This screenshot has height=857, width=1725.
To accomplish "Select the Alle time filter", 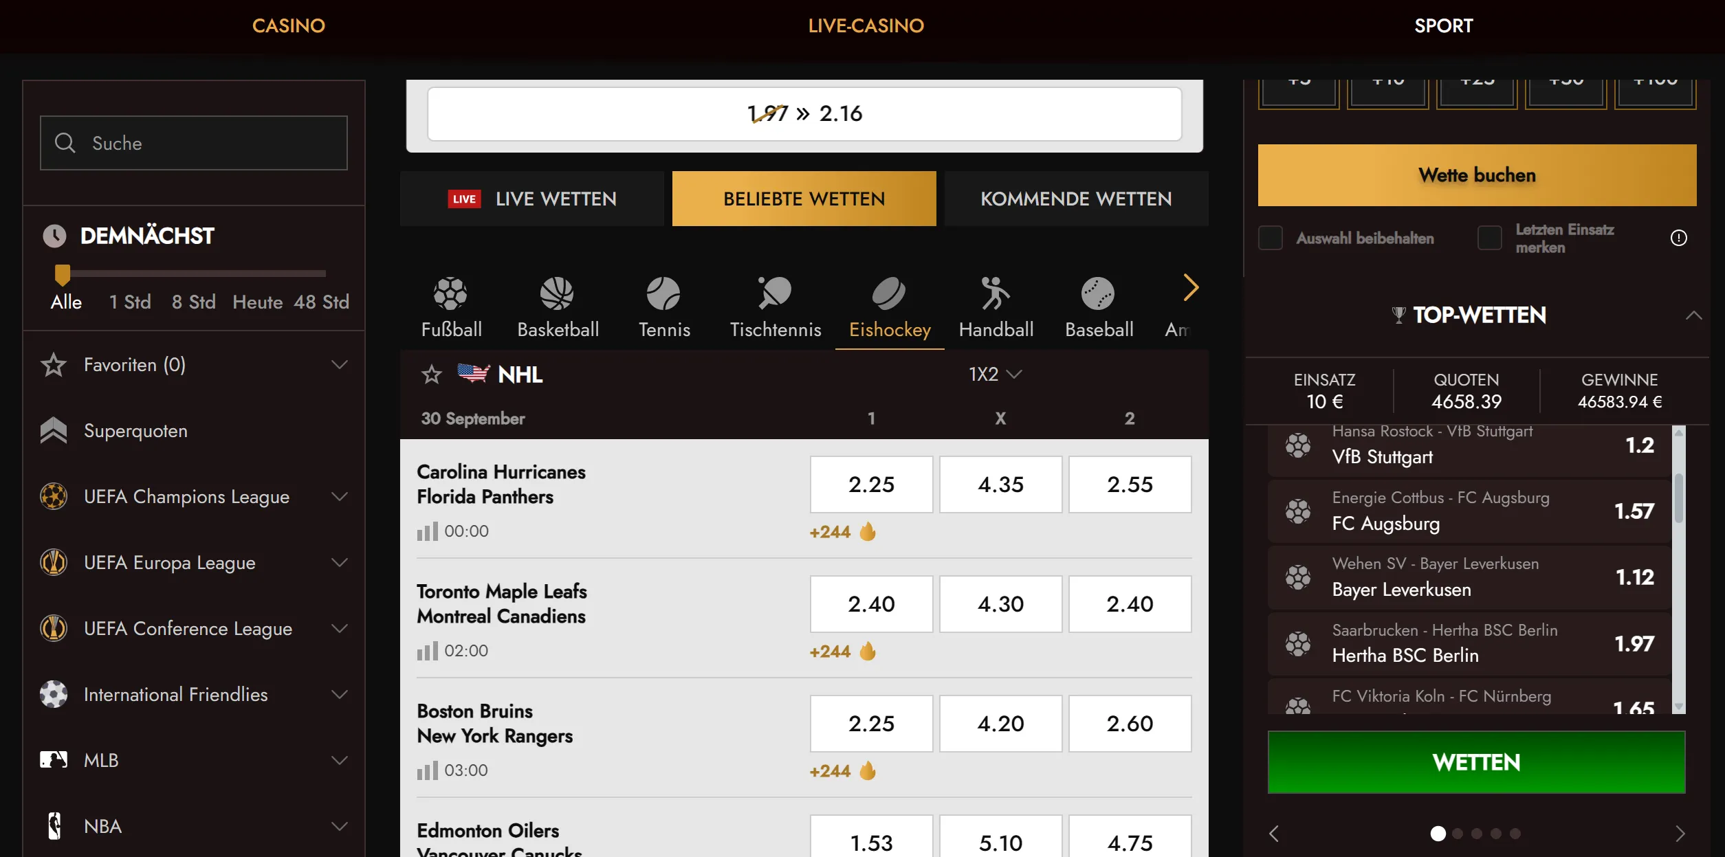I will [x=66, y=302].
